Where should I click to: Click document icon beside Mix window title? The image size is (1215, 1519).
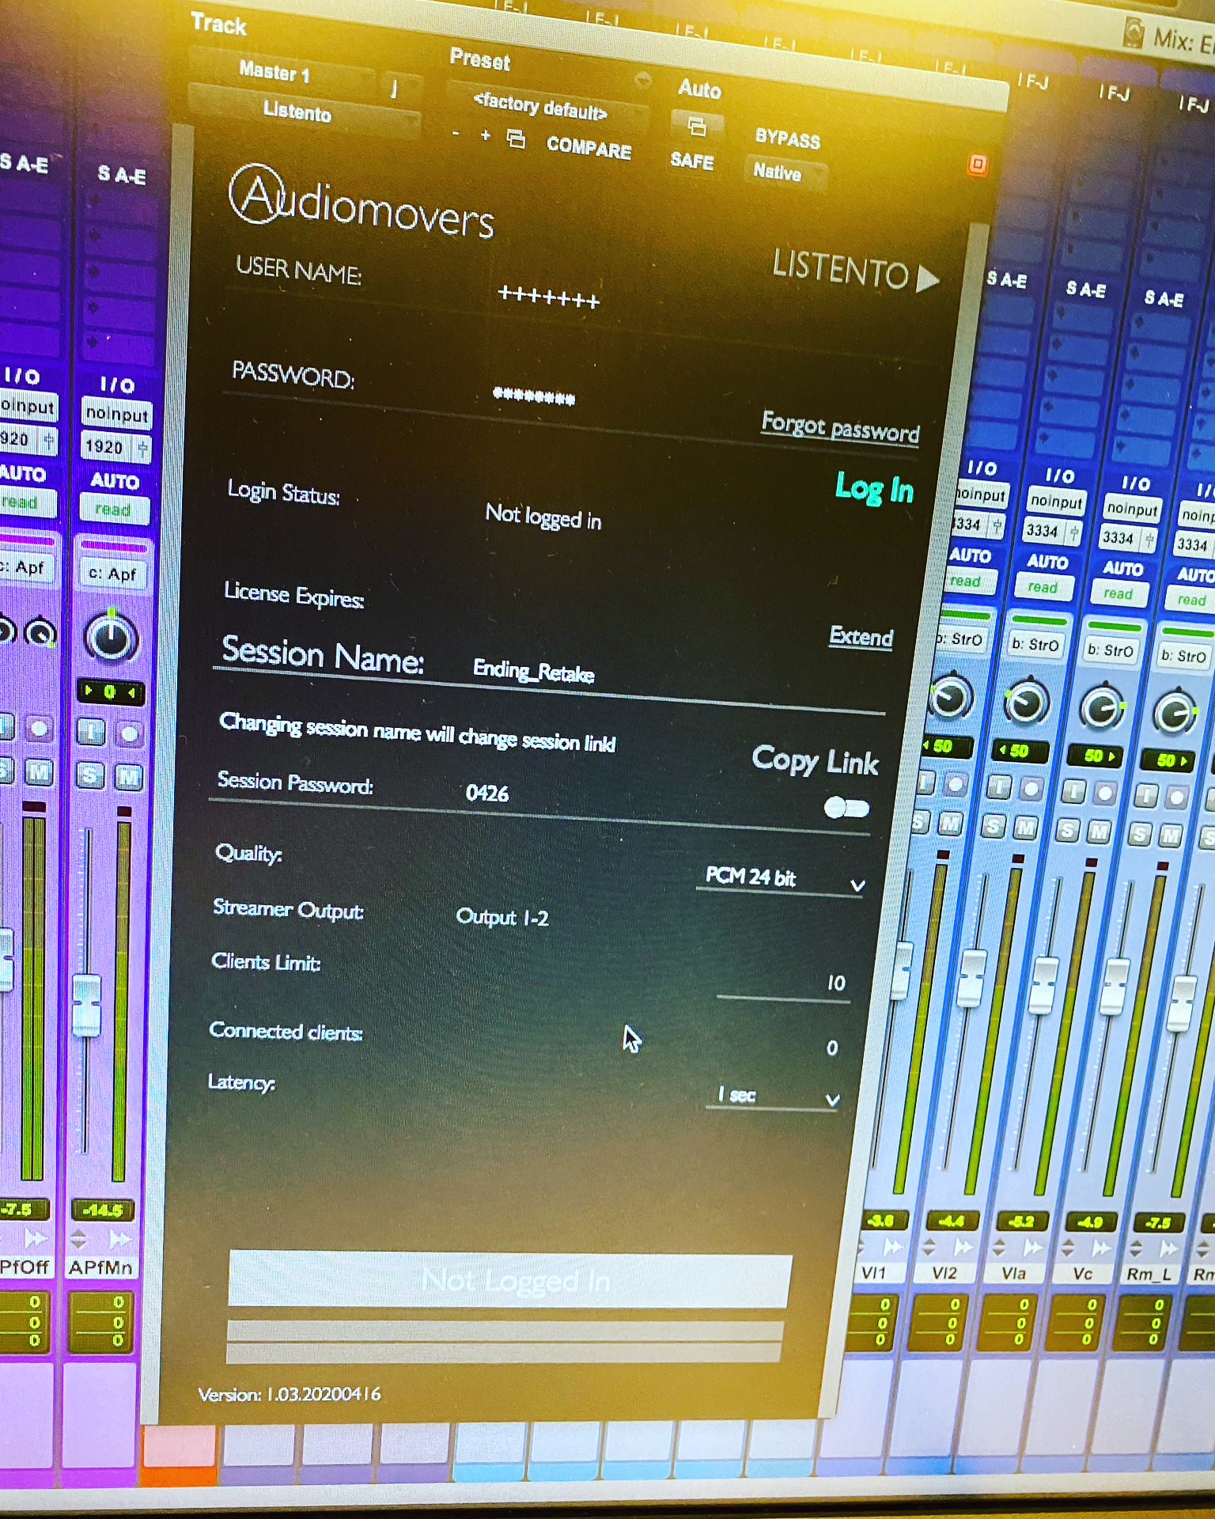pos(1134,33)
